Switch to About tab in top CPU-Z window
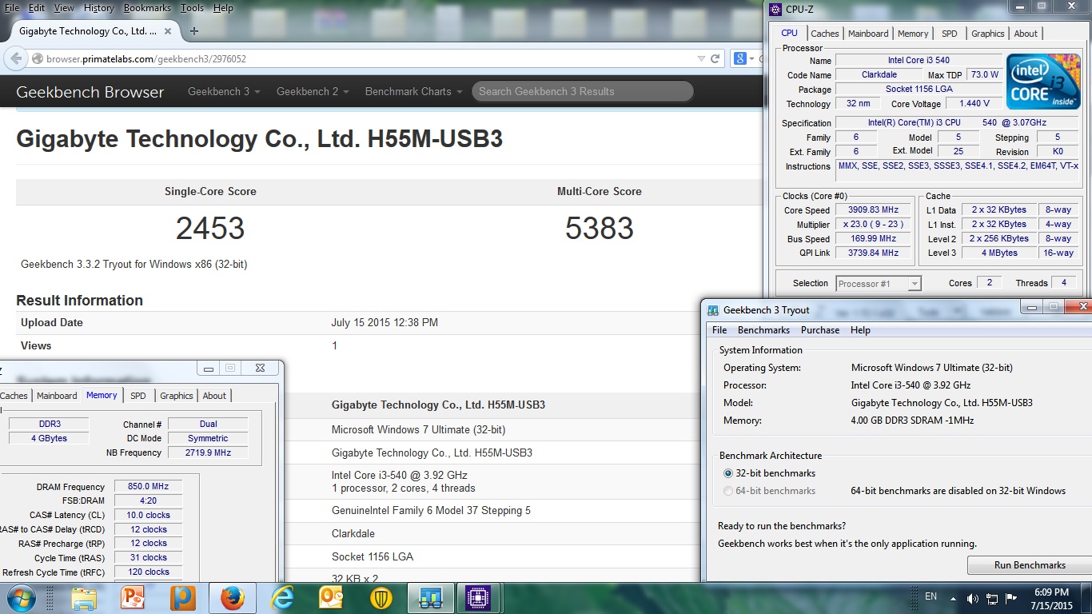The image size is (1092, 614). coord(1026,34)
